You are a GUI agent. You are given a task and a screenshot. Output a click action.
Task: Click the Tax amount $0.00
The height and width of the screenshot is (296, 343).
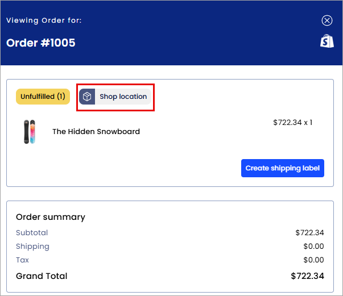click(x=313, y=260)
